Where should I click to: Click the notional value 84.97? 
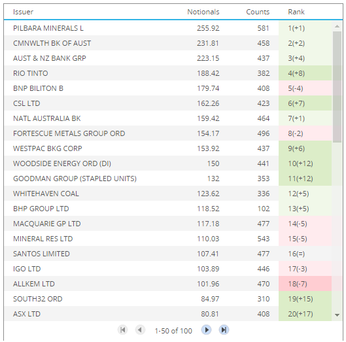click(210, 299)
